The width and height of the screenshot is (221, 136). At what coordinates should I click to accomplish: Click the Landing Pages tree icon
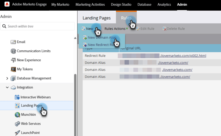tap(17, 106)
